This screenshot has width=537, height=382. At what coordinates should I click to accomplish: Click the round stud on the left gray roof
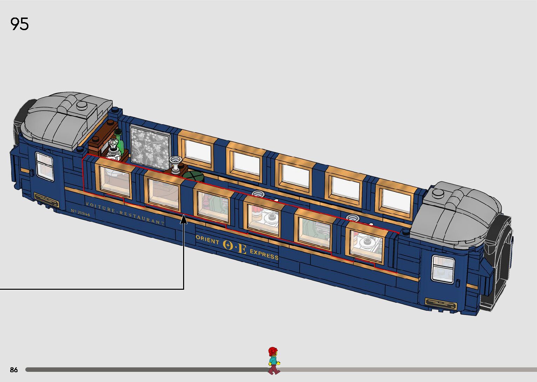click(x=82, y=105)
